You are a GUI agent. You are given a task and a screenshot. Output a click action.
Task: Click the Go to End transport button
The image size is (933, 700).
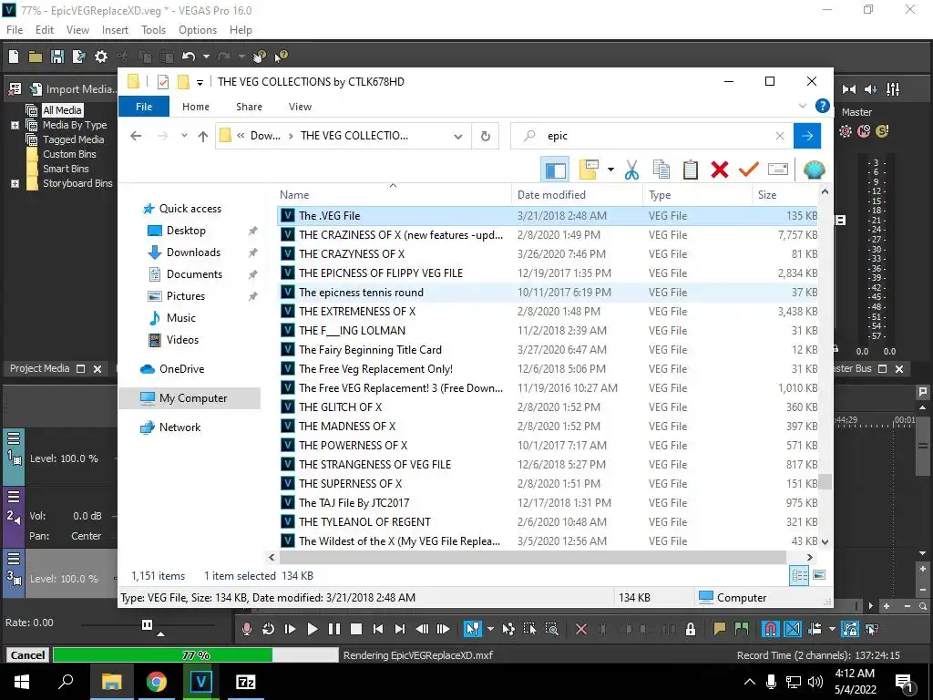coord(400,629)
